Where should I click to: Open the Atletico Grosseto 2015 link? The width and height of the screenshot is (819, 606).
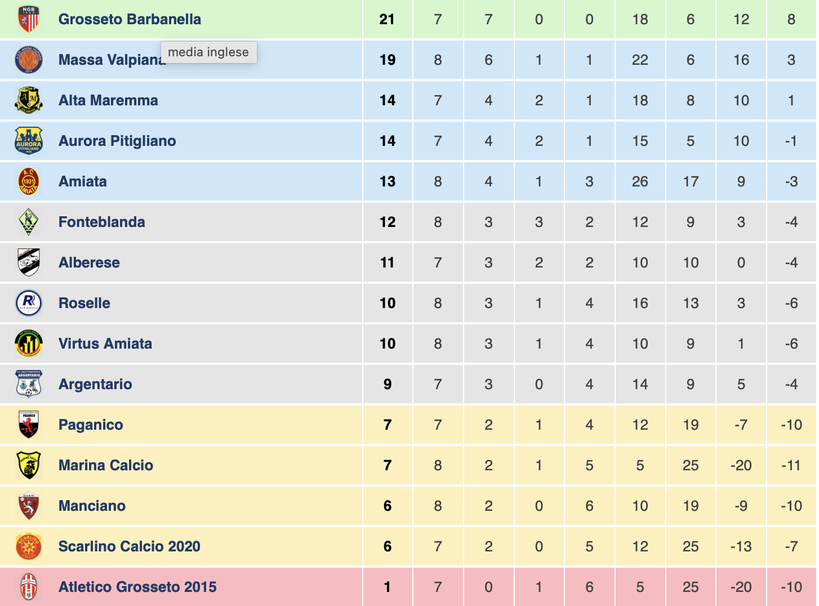137,587
